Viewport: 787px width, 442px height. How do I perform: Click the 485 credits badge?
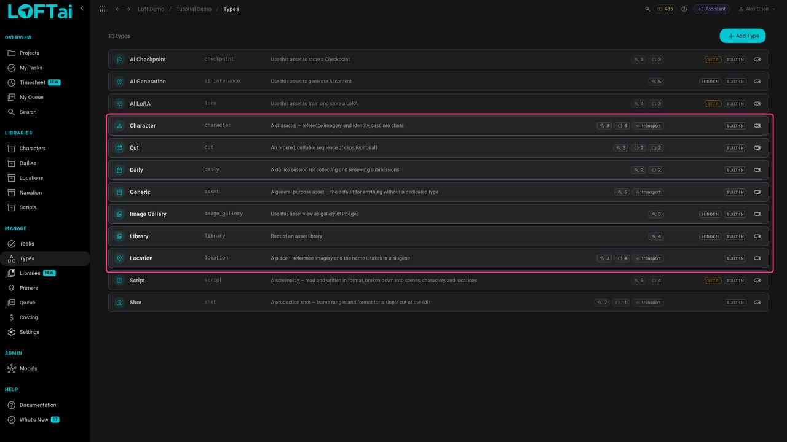click(x=665, y=9)
